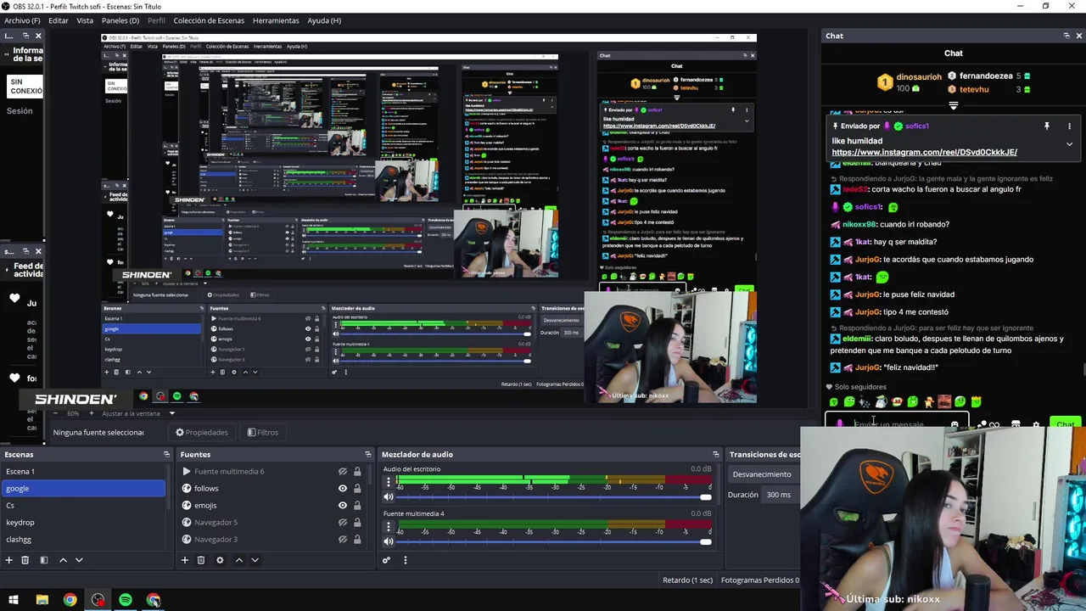The width and height of the screenshot is (1086, 611).
Task: Open source properties gear in Fuentes toolbar
Action: [220, 560]
